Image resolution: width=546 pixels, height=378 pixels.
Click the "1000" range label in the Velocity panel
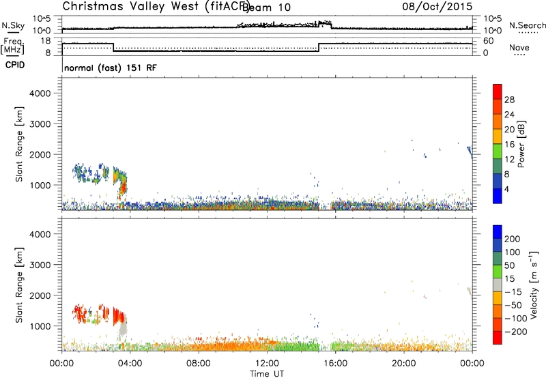click(x=40, y=325)
